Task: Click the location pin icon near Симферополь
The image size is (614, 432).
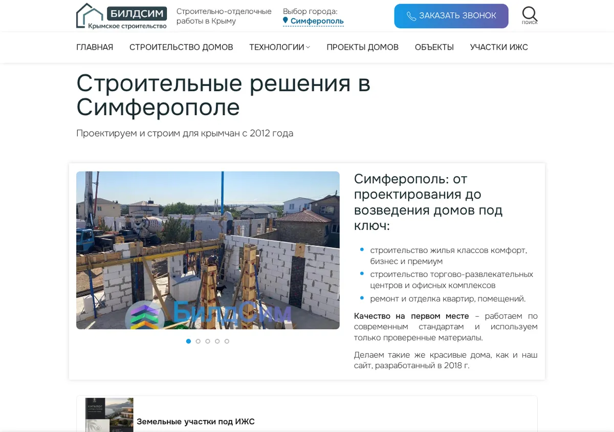Action: 286,20
